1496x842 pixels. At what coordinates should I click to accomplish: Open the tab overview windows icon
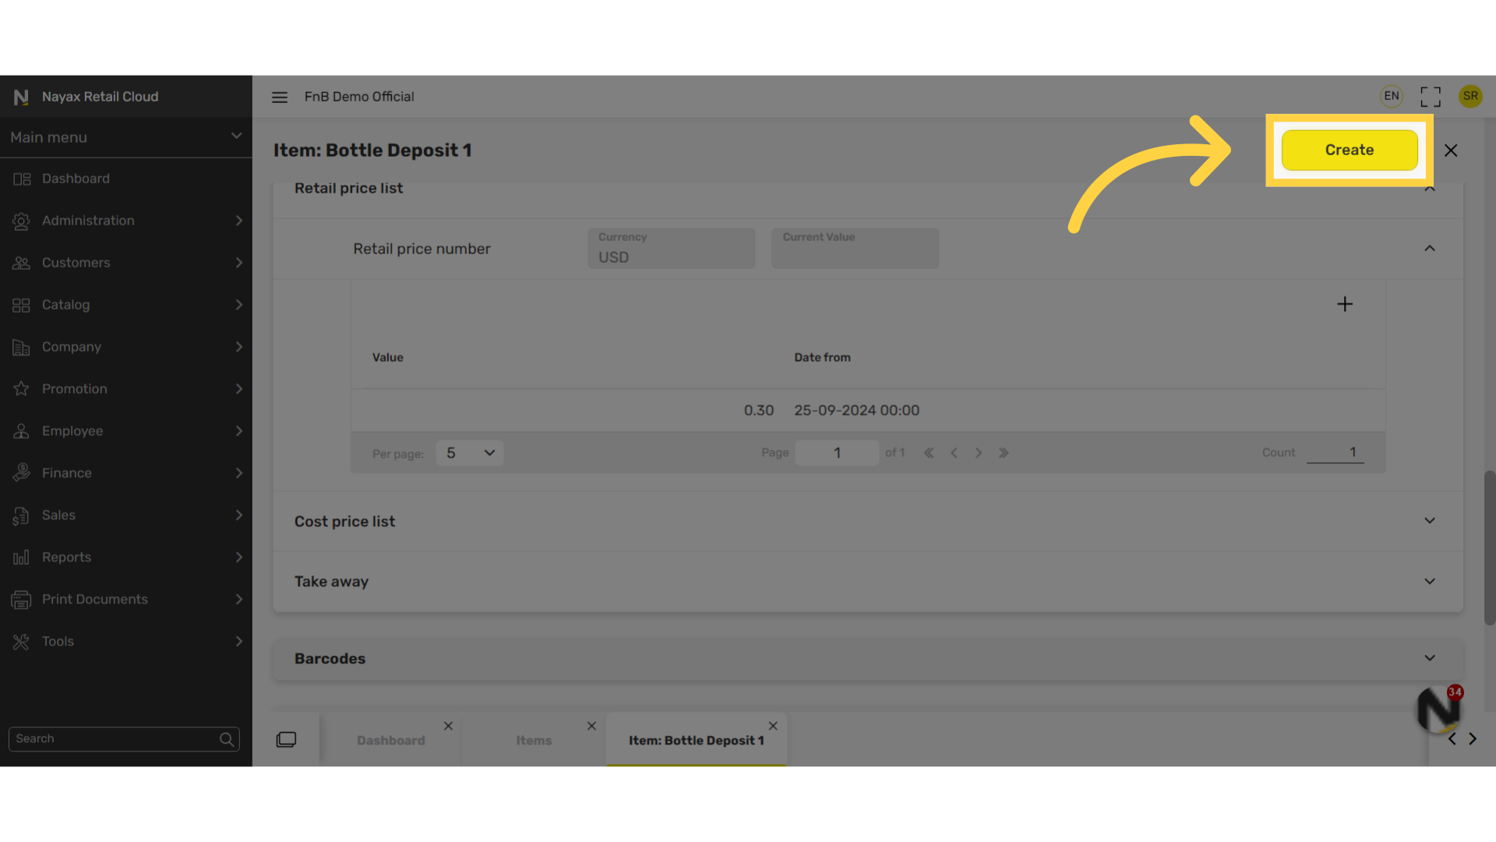[286, 739]
